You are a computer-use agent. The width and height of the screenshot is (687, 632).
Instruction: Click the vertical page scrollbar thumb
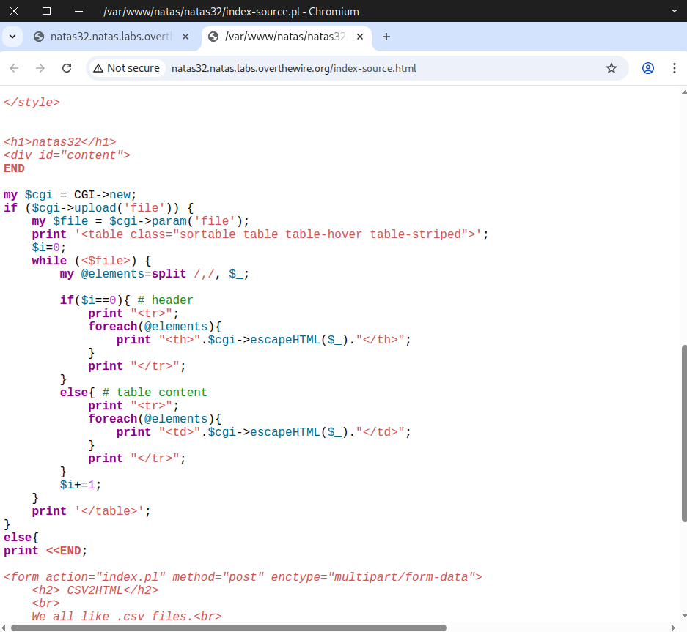click(683, 432)
